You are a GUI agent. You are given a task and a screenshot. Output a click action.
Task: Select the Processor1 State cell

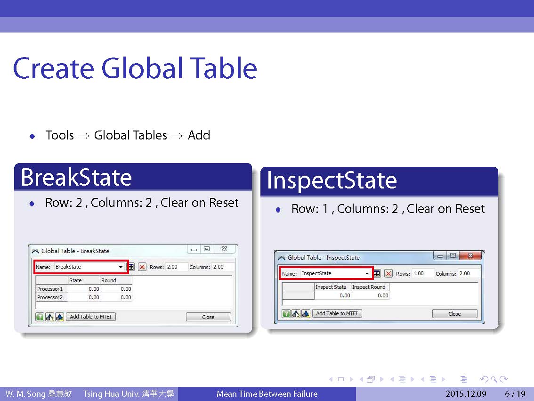pos(84,289)
